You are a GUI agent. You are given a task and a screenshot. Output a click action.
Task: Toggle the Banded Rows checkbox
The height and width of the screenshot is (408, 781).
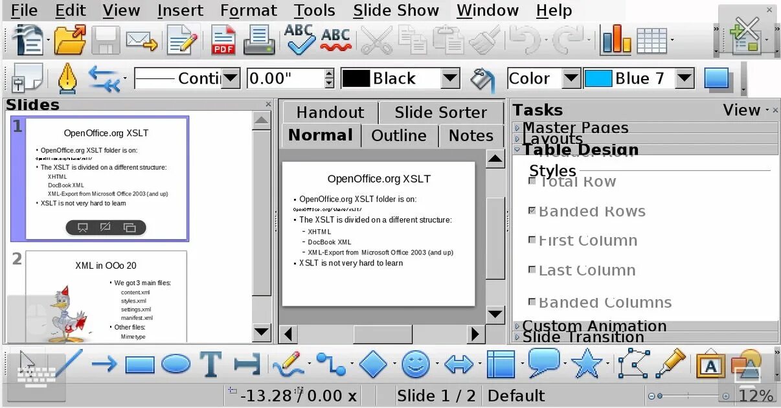click(x=532, y=211)
